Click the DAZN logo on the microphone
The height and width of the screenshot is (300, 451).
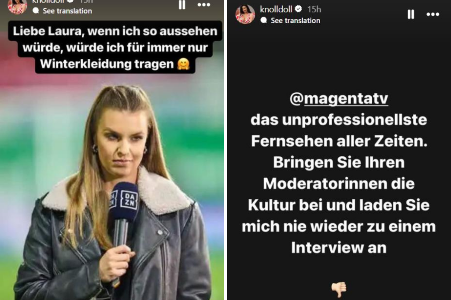coord(129,200)
